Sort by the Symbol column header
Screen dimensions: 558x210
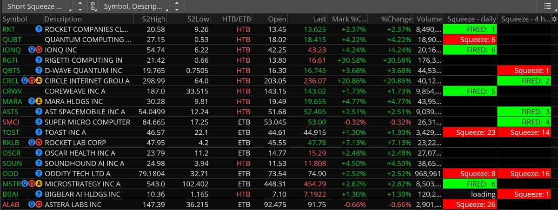(x=21, y=19)
